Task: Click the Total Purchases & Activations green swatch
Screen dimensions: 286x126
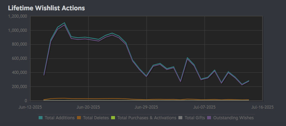Action: pyautogui.click(x=113, y=118)
